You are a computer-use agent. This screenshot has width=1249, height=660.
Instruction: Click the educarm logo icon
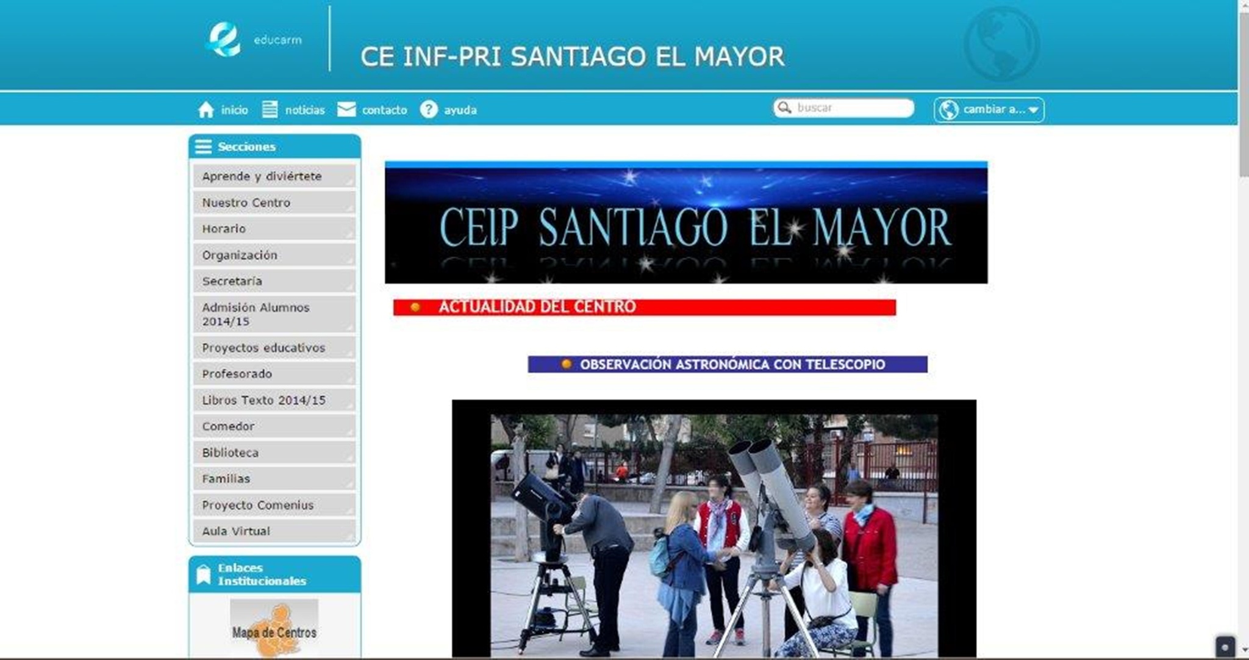click(223, 40)
